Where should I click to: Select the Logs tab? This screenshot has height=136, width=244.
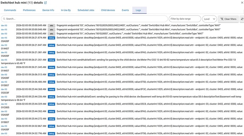coord(139,10)
